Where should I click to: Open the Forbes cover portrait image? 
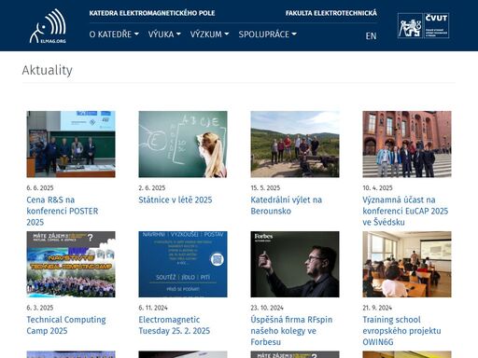pos(295,264)
